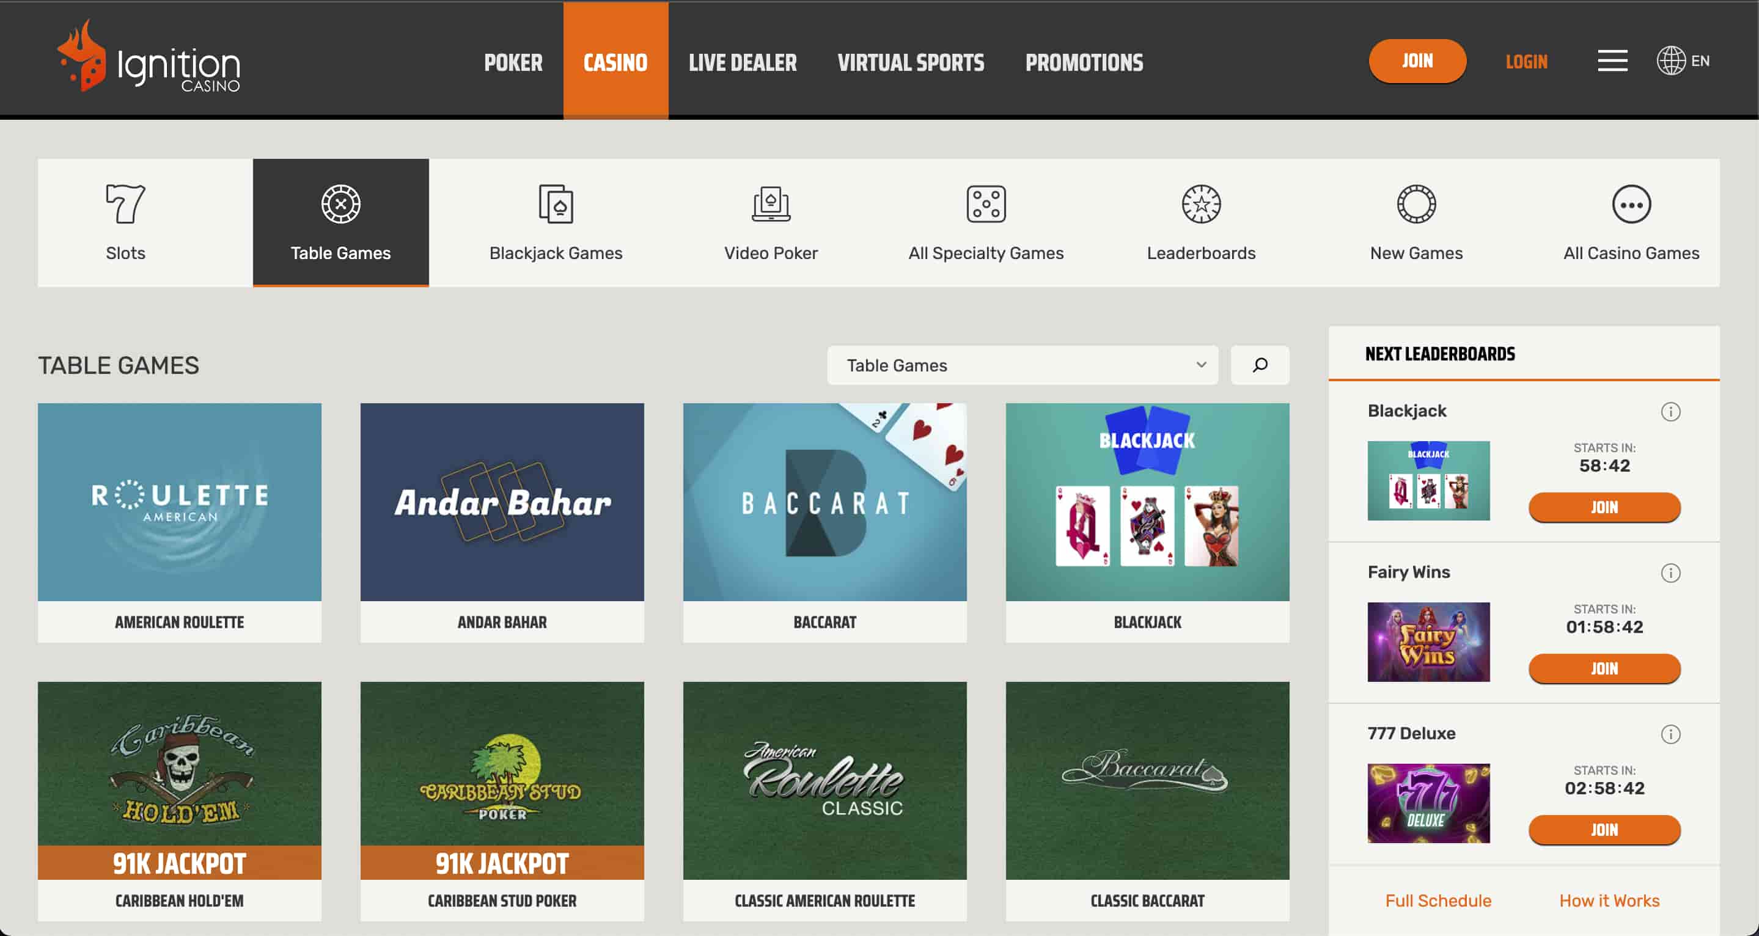The width and height of the screenshot is (1759, 936).
Task: Click the ANDAR BAHAR caption text
Action: (502, 622)
